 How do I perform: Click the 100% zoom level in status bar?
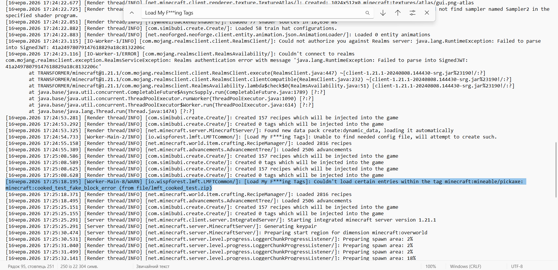431,266
